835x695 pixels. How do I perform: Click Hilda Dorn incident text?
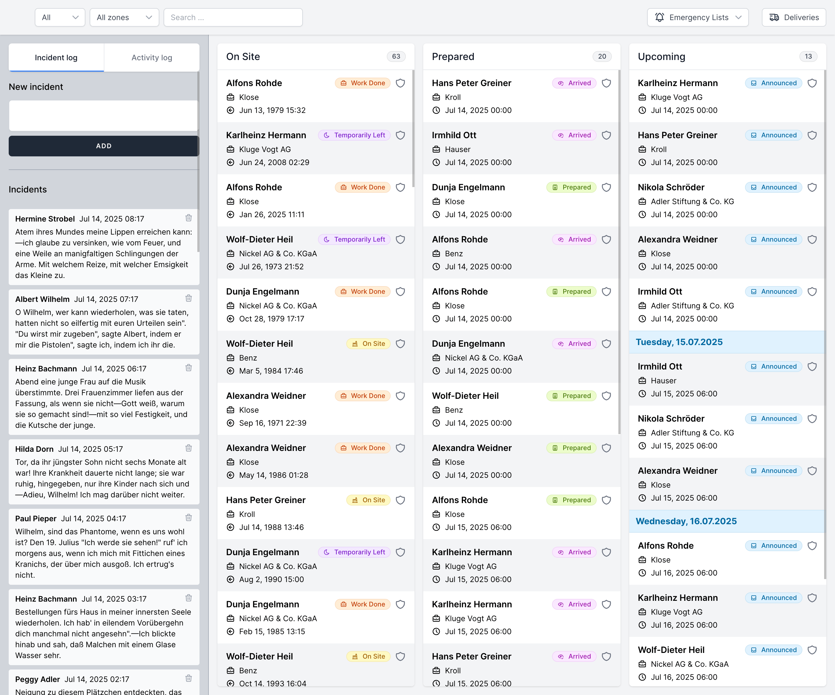pos(102,479)
